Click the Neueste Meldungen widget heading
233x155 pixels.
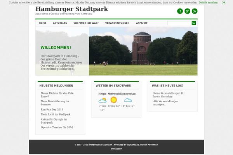click(x=56, y=86)
